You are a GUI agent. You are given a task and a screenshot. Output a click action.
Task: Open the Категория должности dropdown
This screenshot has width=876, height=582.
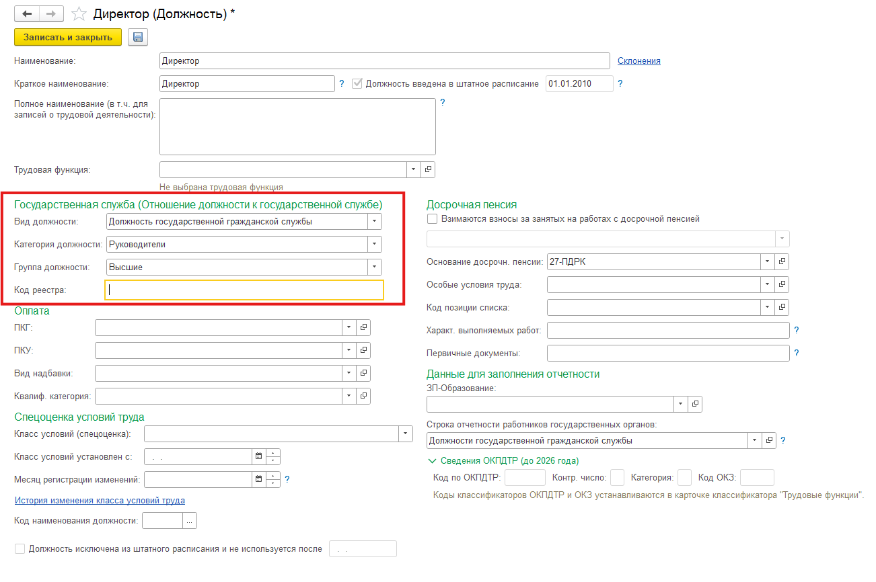(375, 245)
